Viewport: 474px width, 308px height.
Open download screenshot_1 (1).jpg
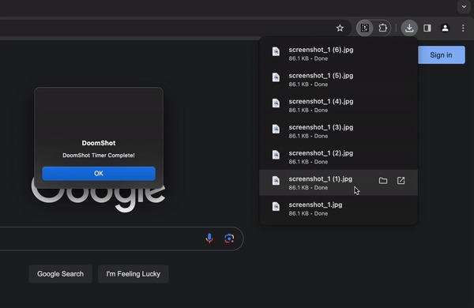tap(339, 182)
